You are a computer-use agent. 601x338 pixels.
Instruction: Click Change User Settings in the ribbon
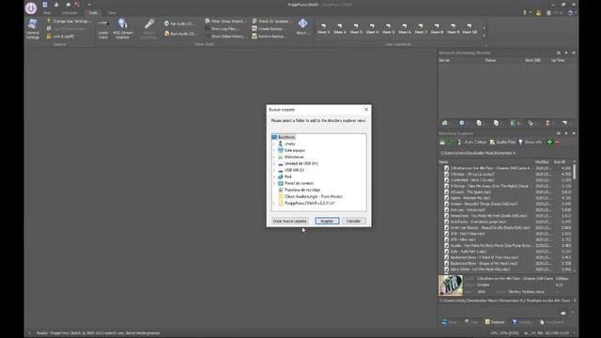click(x=69, y=21)
